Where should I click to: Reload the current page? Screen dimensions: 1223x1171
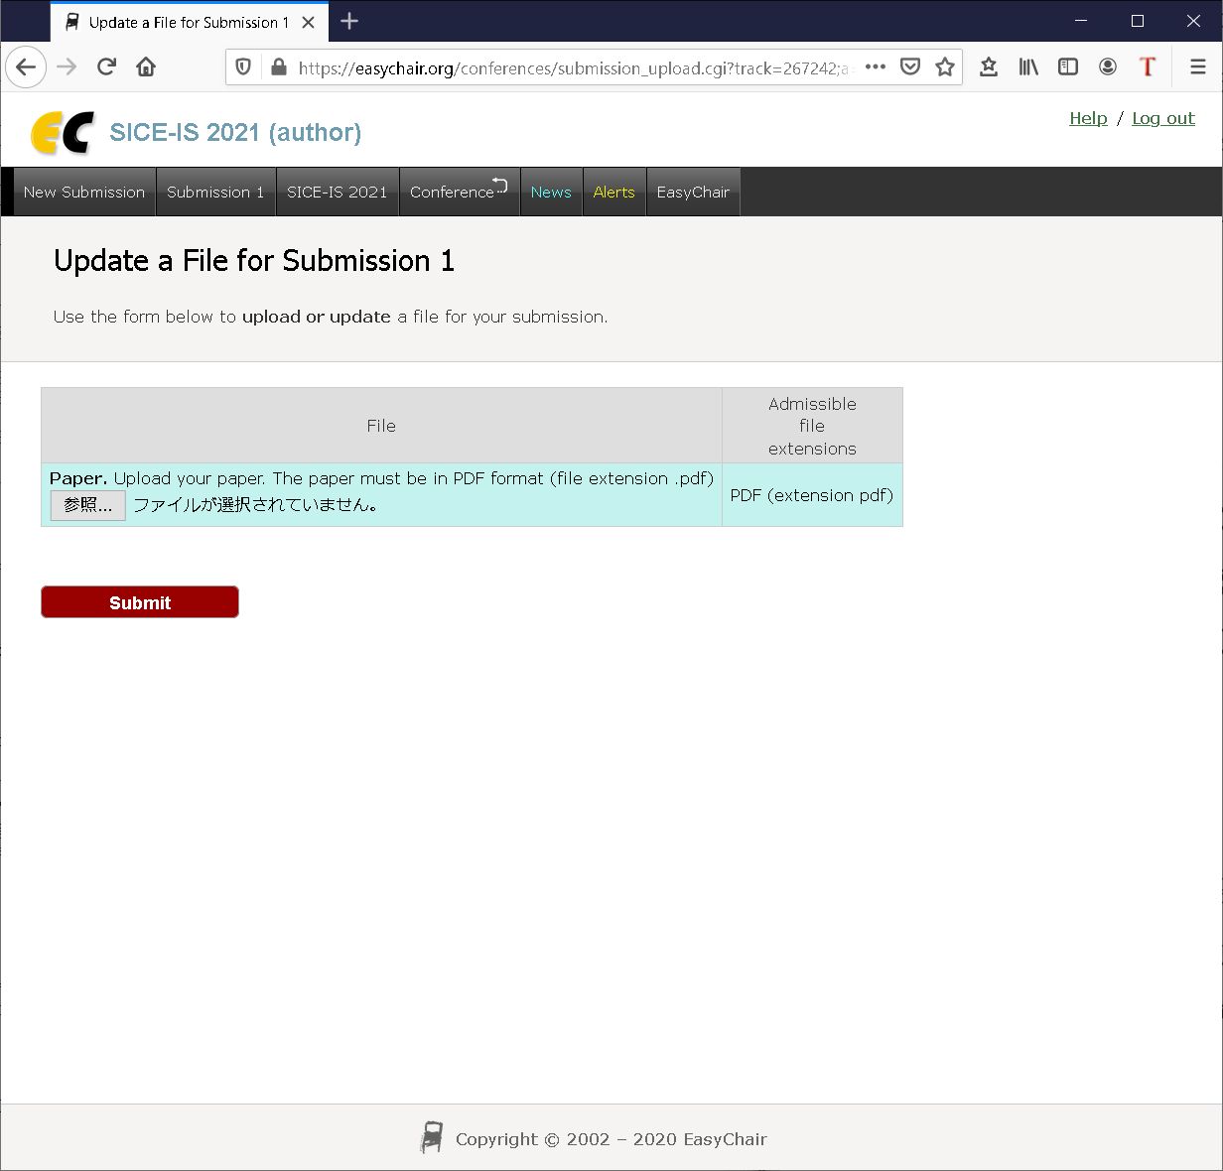[x=106, y=67]
